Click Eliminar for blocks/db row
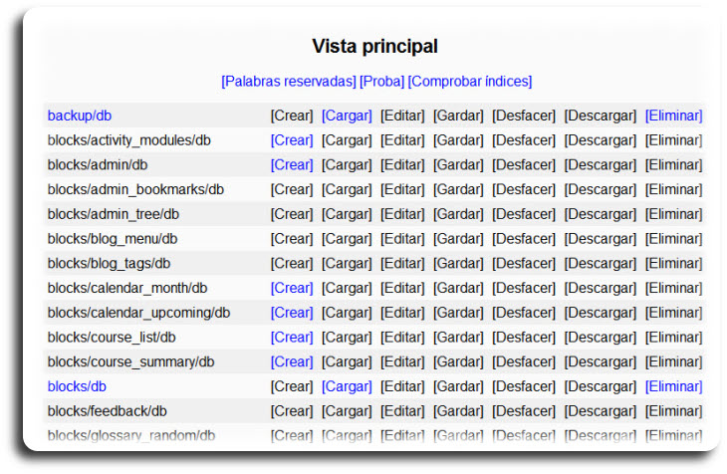This screenshot has height=474, width=727. pyautogui.click(x=673, y=386)
